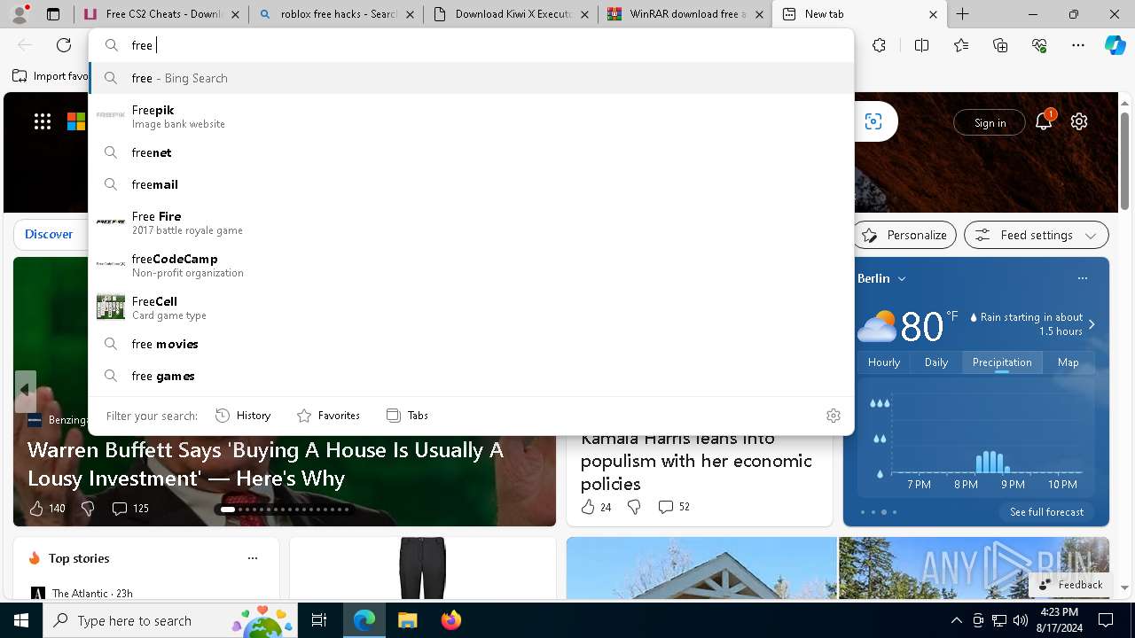Filter search suggestions by History

[243, 416]
